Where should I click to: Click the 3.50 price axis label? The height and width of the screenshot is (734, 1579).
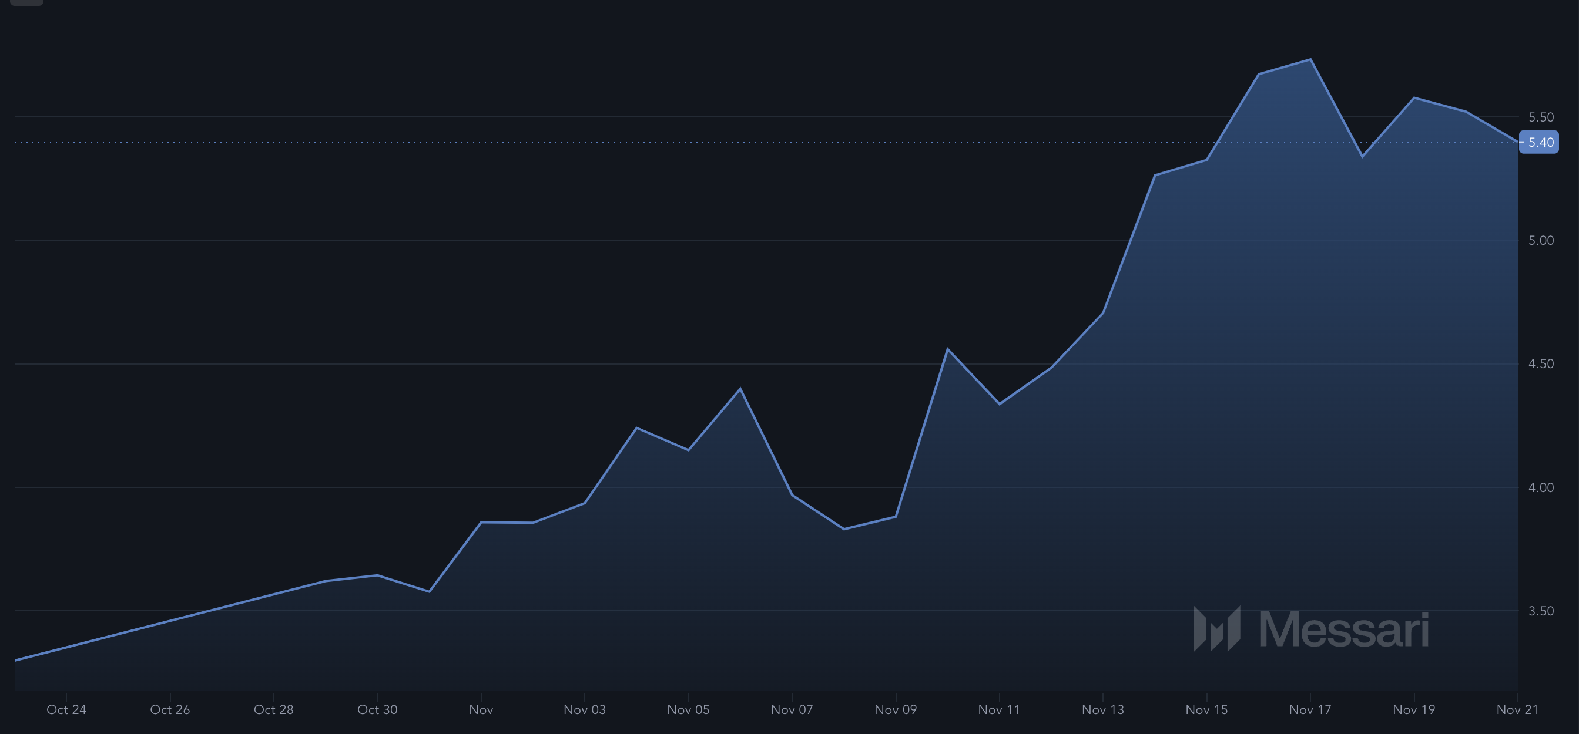click(1540, 611)
